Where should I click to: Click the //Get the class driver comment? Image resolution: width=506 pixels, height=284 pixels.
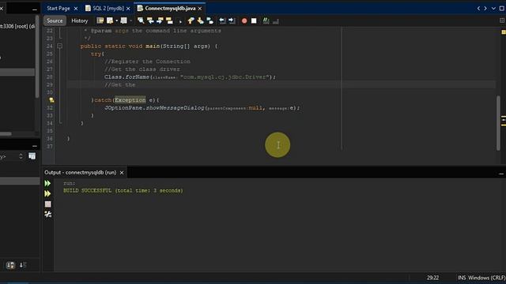click(142, 69)
